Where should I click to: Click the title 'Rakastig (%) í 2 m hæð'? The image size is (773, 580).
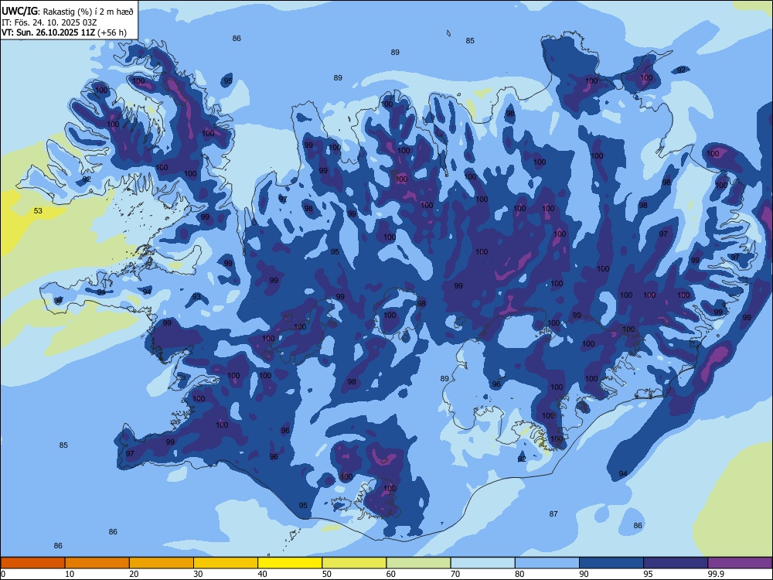click(x=88, y=11)
